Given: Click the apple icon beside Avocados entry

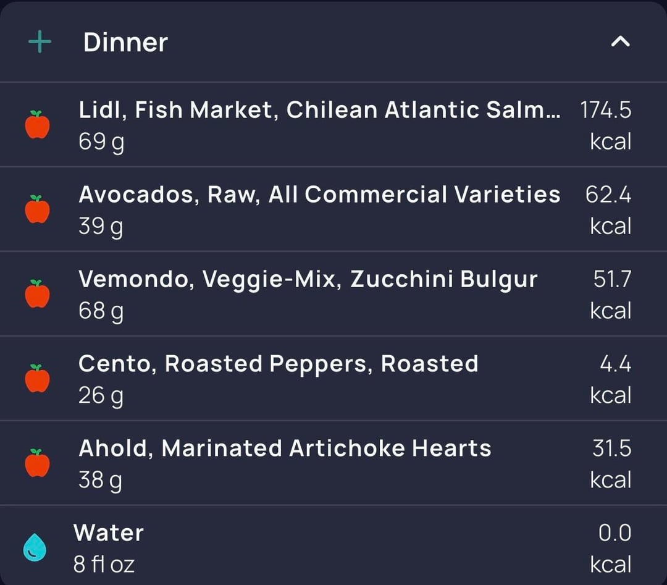Looking at the screenshot, I should 37,209.
